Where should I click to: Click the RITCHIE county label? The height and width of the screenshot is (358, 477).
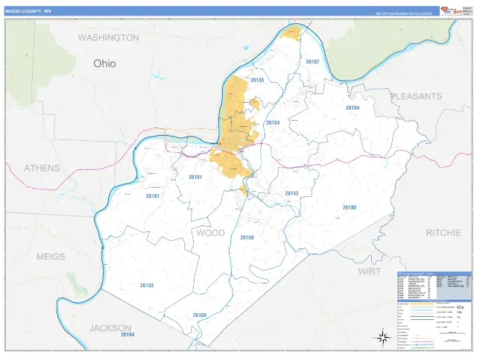(443, 233)
